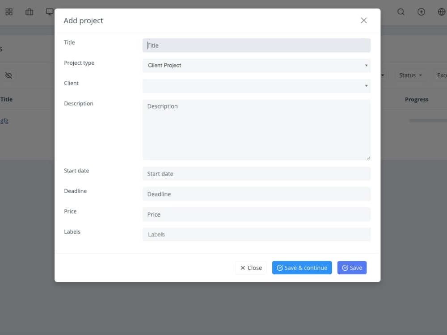The width and height of the screenshot is (447, 335).
Task: Click the briefcase projects icon
Action: [x=29, y=12]
